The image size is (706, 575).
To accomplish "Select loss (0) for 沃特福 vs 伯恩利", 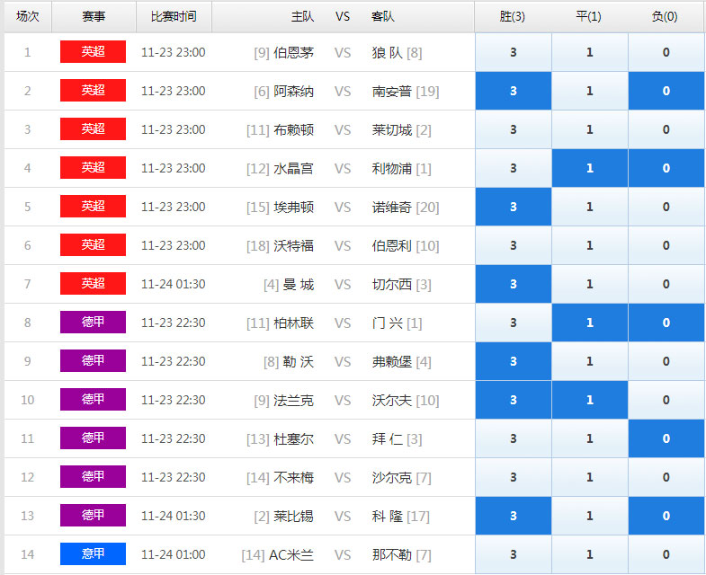I will (x=666, y=245).
